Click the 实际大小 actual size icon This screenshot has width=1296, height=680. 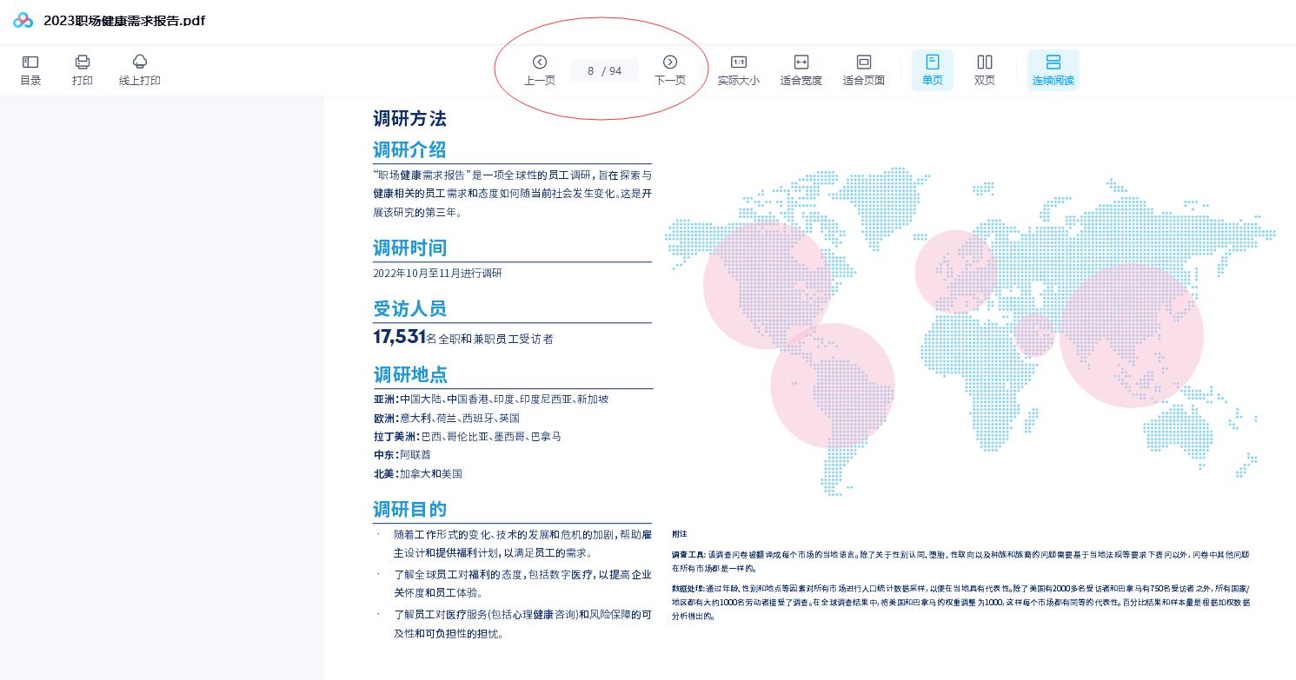tap(738, 69)
